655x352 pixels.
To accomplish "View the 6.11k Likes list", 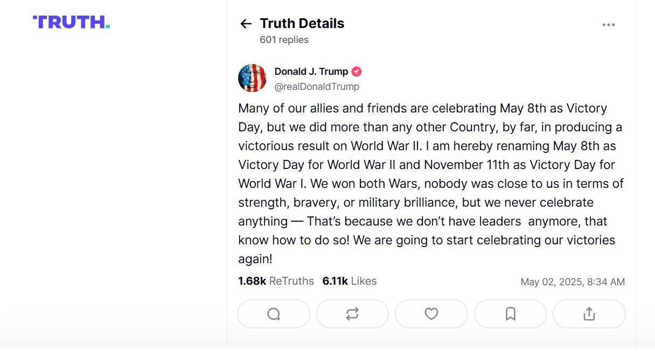I will tap(350, 281).
